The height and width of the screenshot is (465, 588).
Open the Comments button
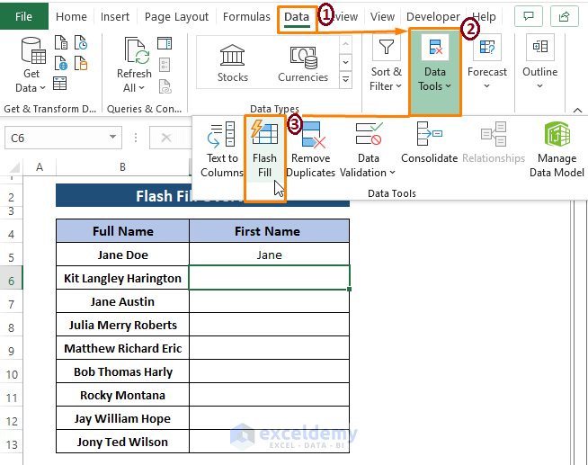pos(529,16)
